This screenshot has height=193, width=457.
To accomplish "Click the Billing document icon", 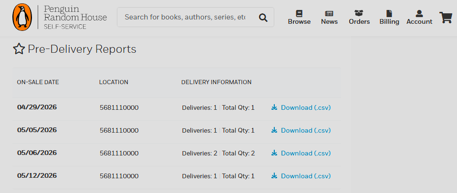I will point(389,13).
